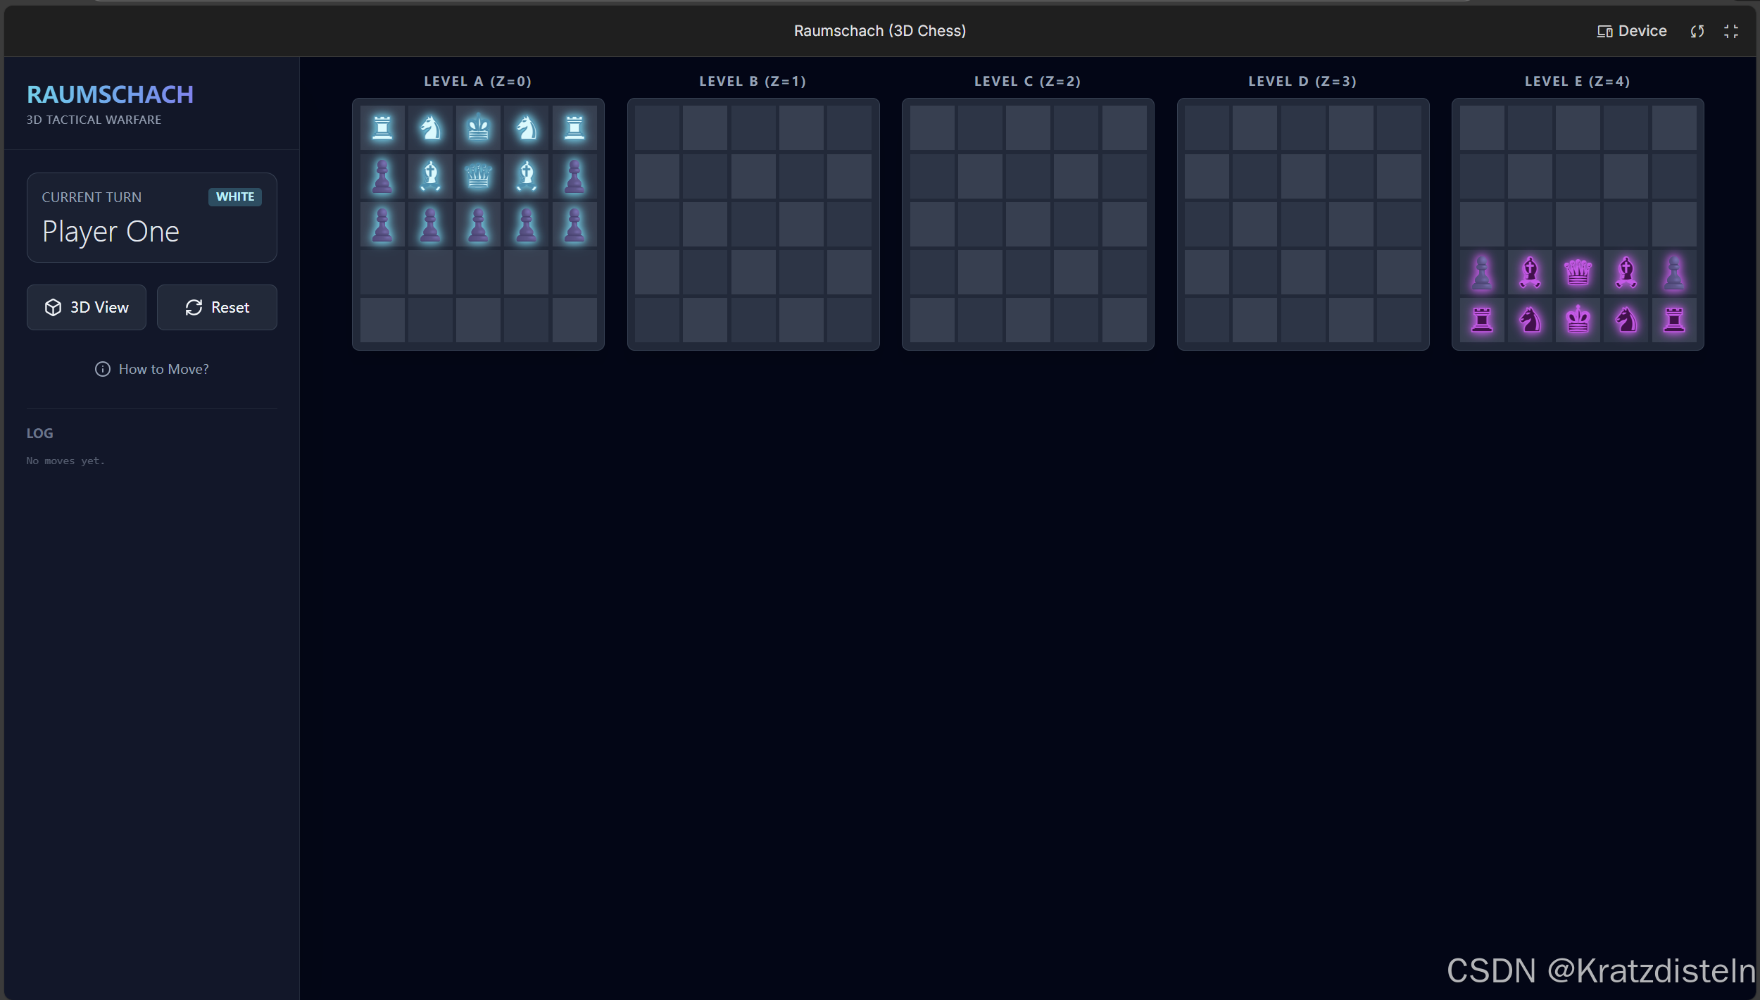
Task: Select the top-left white rook on Level A
Action: (x=382, y=128)
